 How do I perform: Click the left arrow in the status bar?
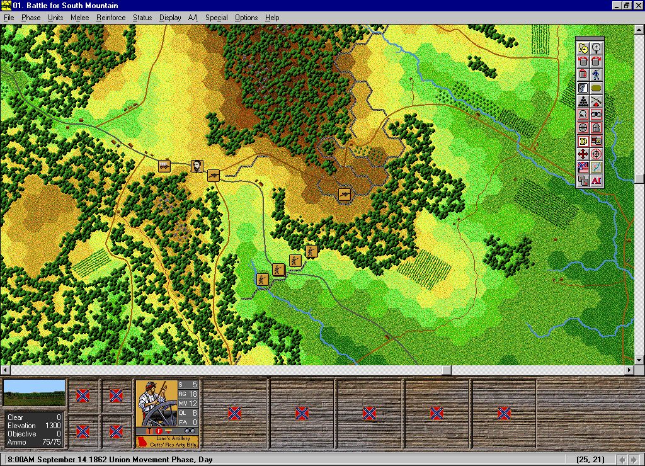tap(622, 460)
